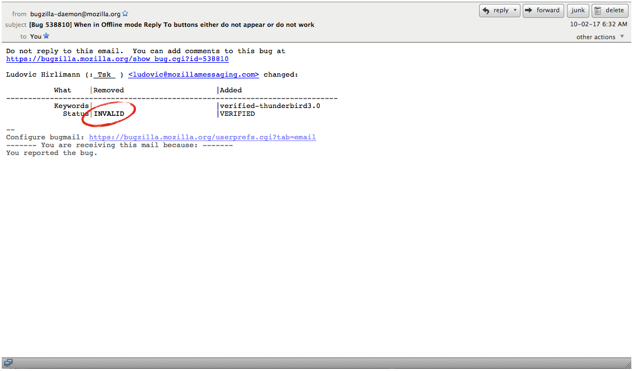The height and width of the screenshot is (371, 633).
Task: Click the curved reply arrow icon
Action: point(486,11)
